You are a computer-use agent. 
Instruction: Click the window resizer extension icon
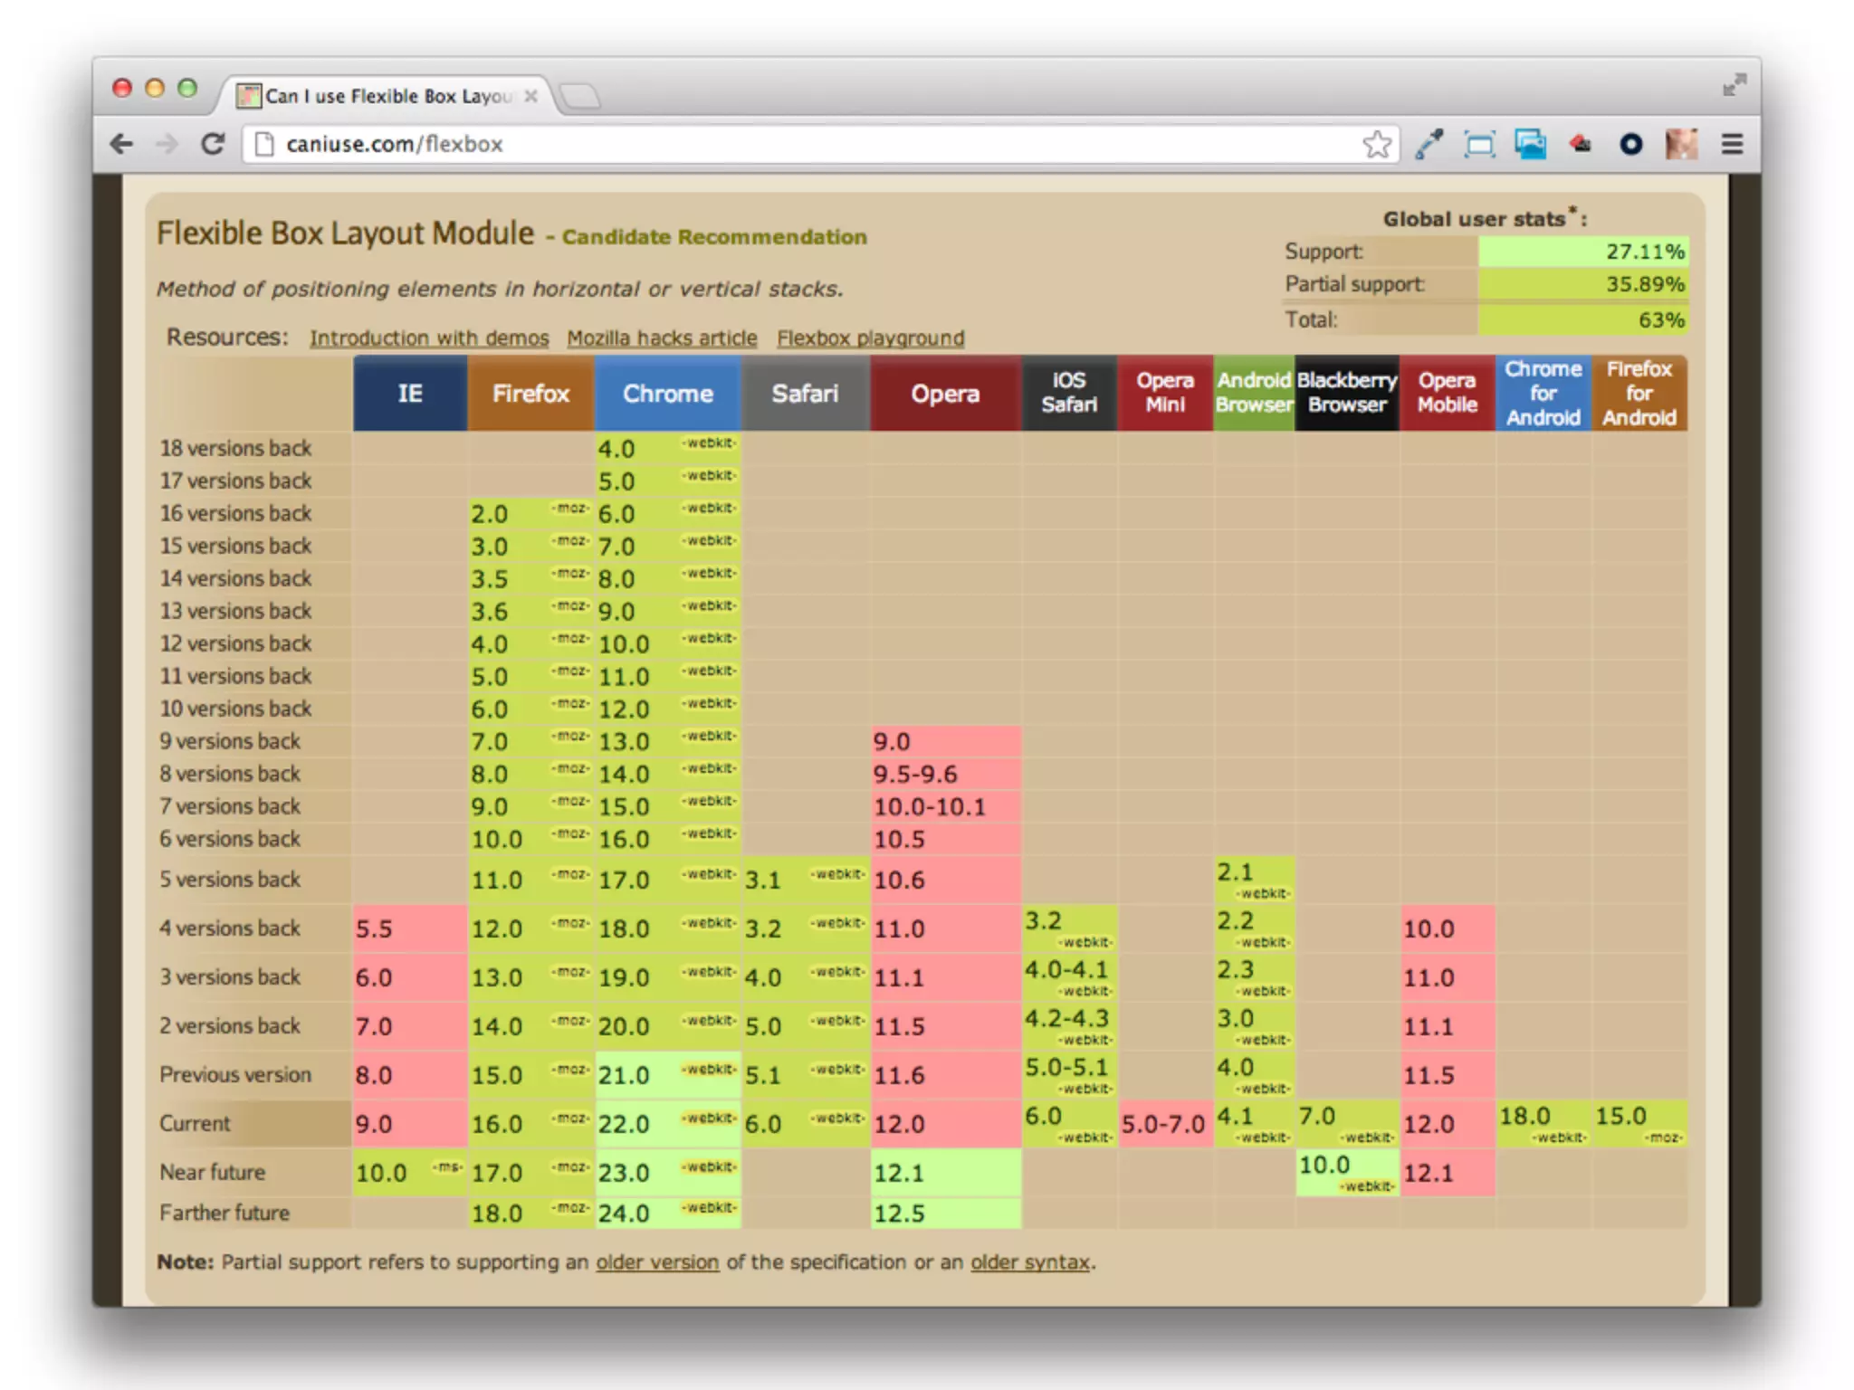coord(1479,144)
